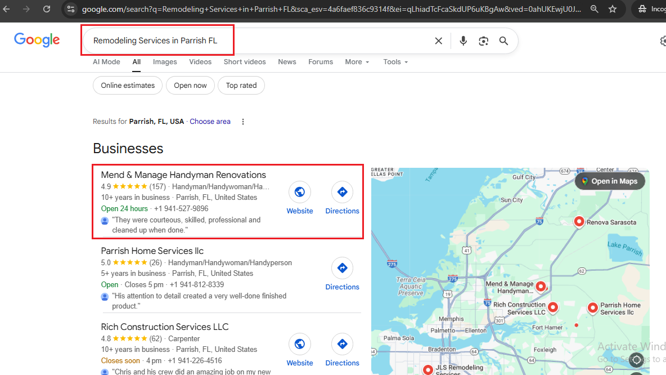Start voice search with the microphone icon
This screenshot has height=375, width=666.
pyautogui.click(x=463, y=41)
